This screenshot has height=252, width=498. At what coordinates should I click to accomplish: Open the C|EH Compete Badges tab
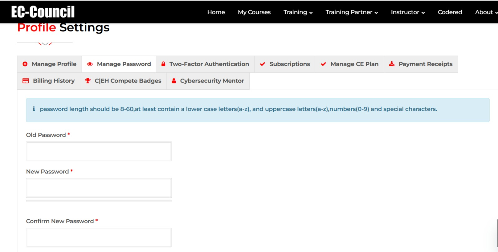123,81
